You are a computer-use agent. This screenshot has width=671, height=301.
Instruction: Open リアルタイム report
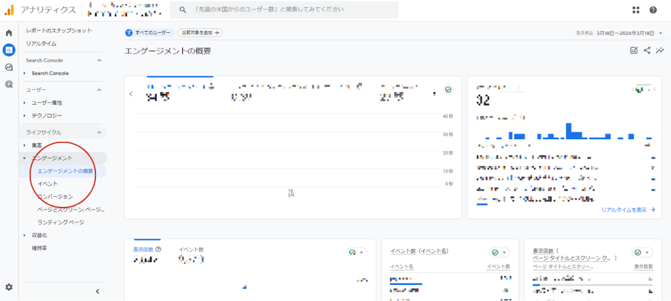(41, 44)
